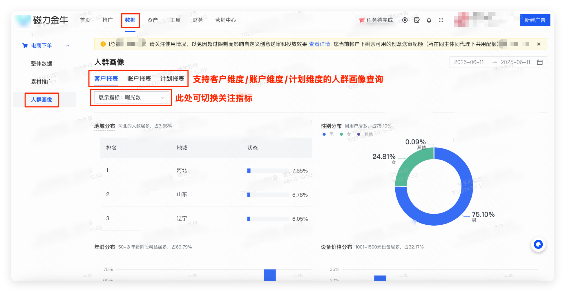The width and height of the screenshot is (565, 292).
Task: Open the 展示指标 曝光数 dropdown
Action: (x=131, y=97)
